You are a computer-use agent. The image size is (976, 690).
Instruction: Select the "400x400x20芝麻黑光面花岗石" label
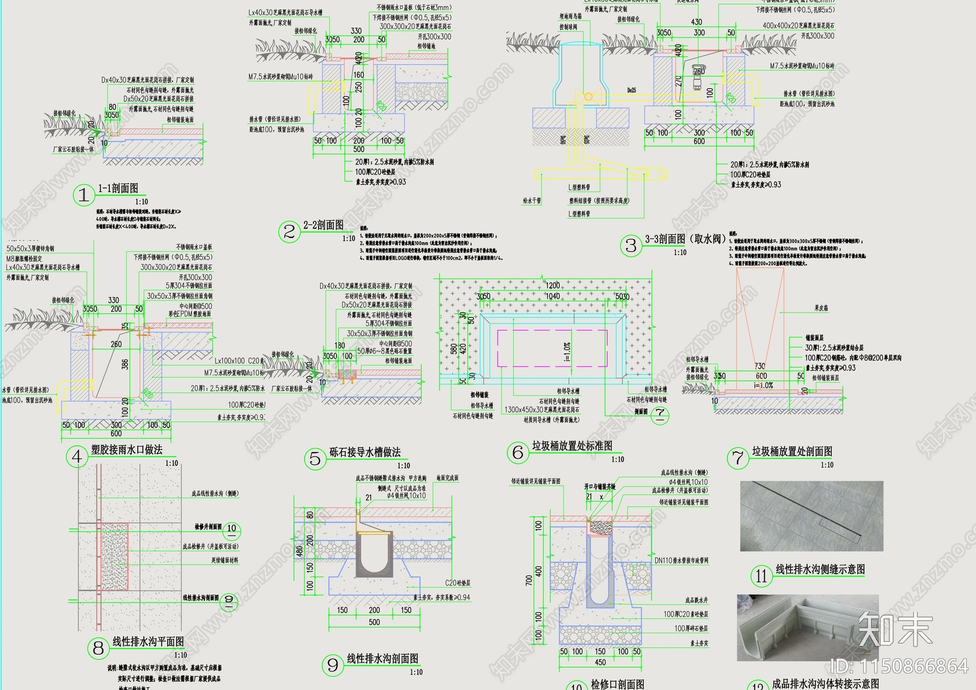tap(798, 26)
